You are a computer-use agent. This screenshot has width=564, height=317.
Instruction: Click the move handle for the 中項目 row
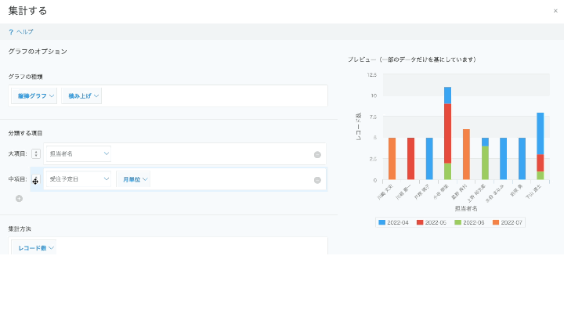click(x=35, y=180)
